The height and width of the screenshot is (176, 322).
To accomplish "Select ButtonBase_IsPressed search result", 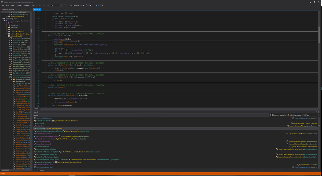I will pyautogui.click(x=43, y=144).
